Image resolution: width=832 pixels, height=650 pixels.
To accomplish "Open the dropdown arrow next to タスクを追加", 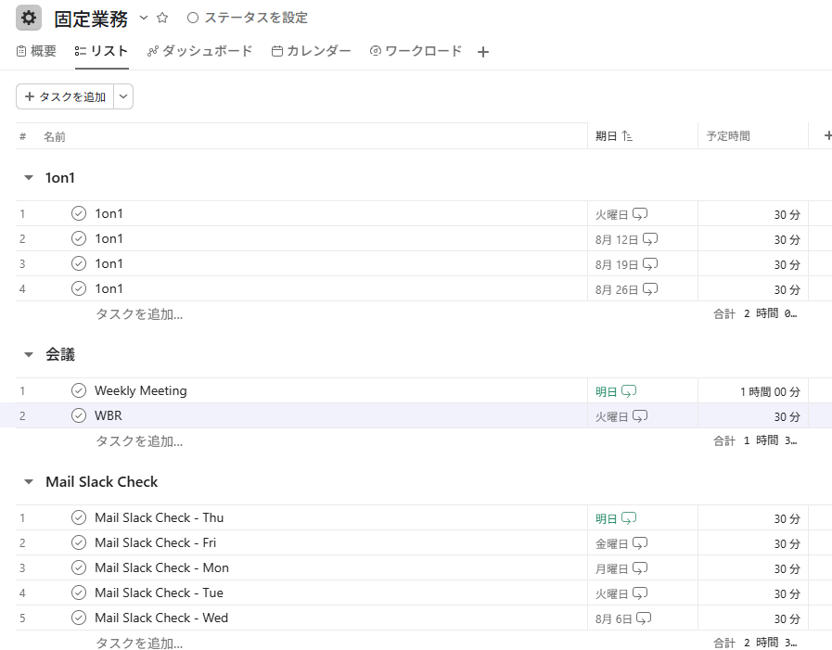I will 123,96.
